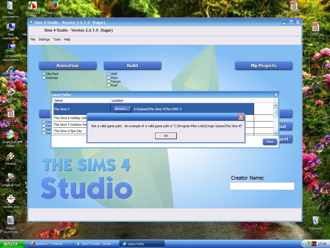Image resolution: width=330 pixels, height=248 pixels.
Task: Click the пуск Start button
Action: pyautogui.click(x=12, y=244)
